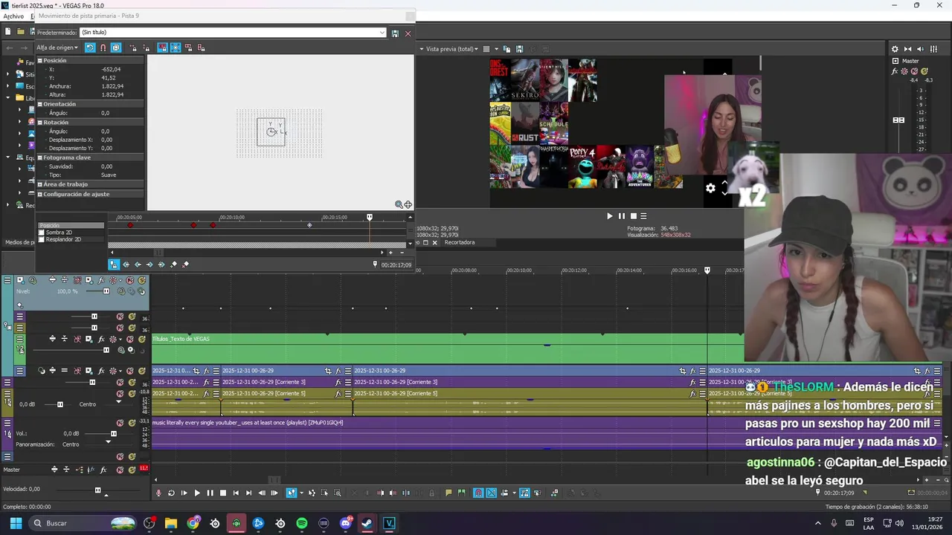
Task: Adjust the Velocidad playback rate slider
Action: click(97, 490)
